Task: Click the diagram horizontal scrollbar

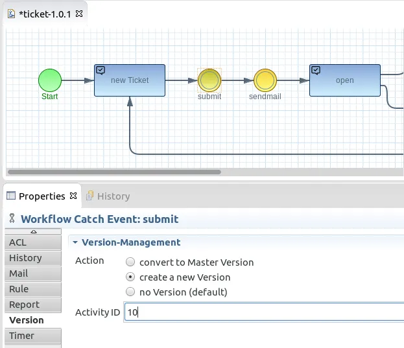Action: point(114,172)
